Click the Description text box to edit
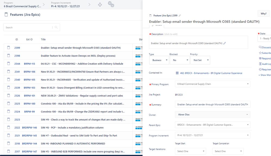 pos(198,43)
